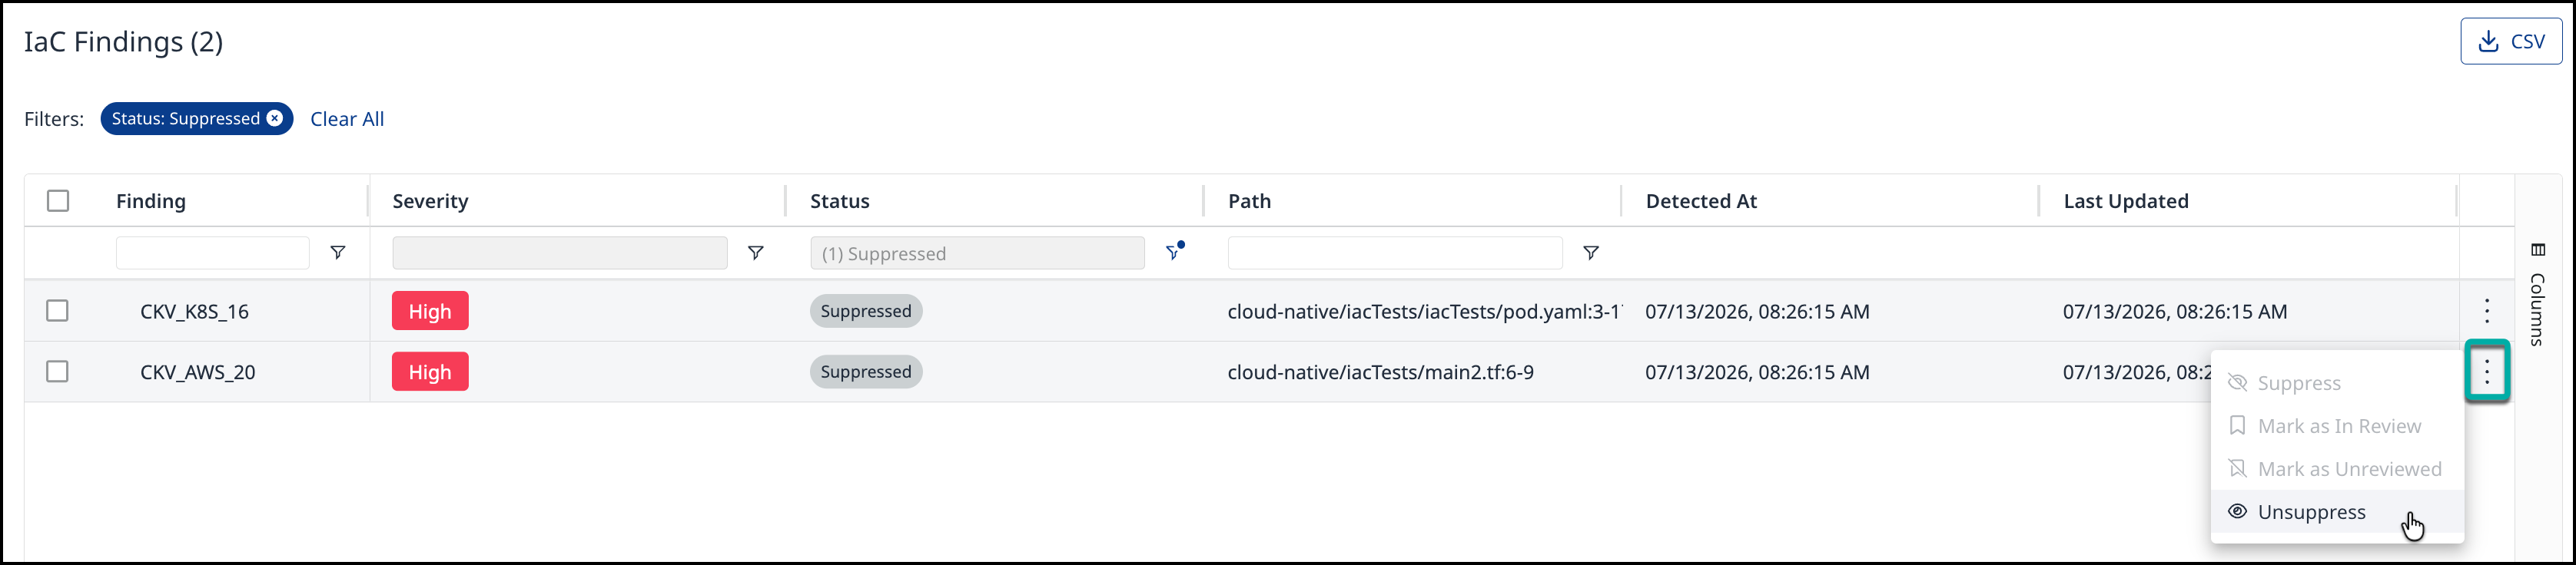Open the active Status column filter icon

point(1175,252)
